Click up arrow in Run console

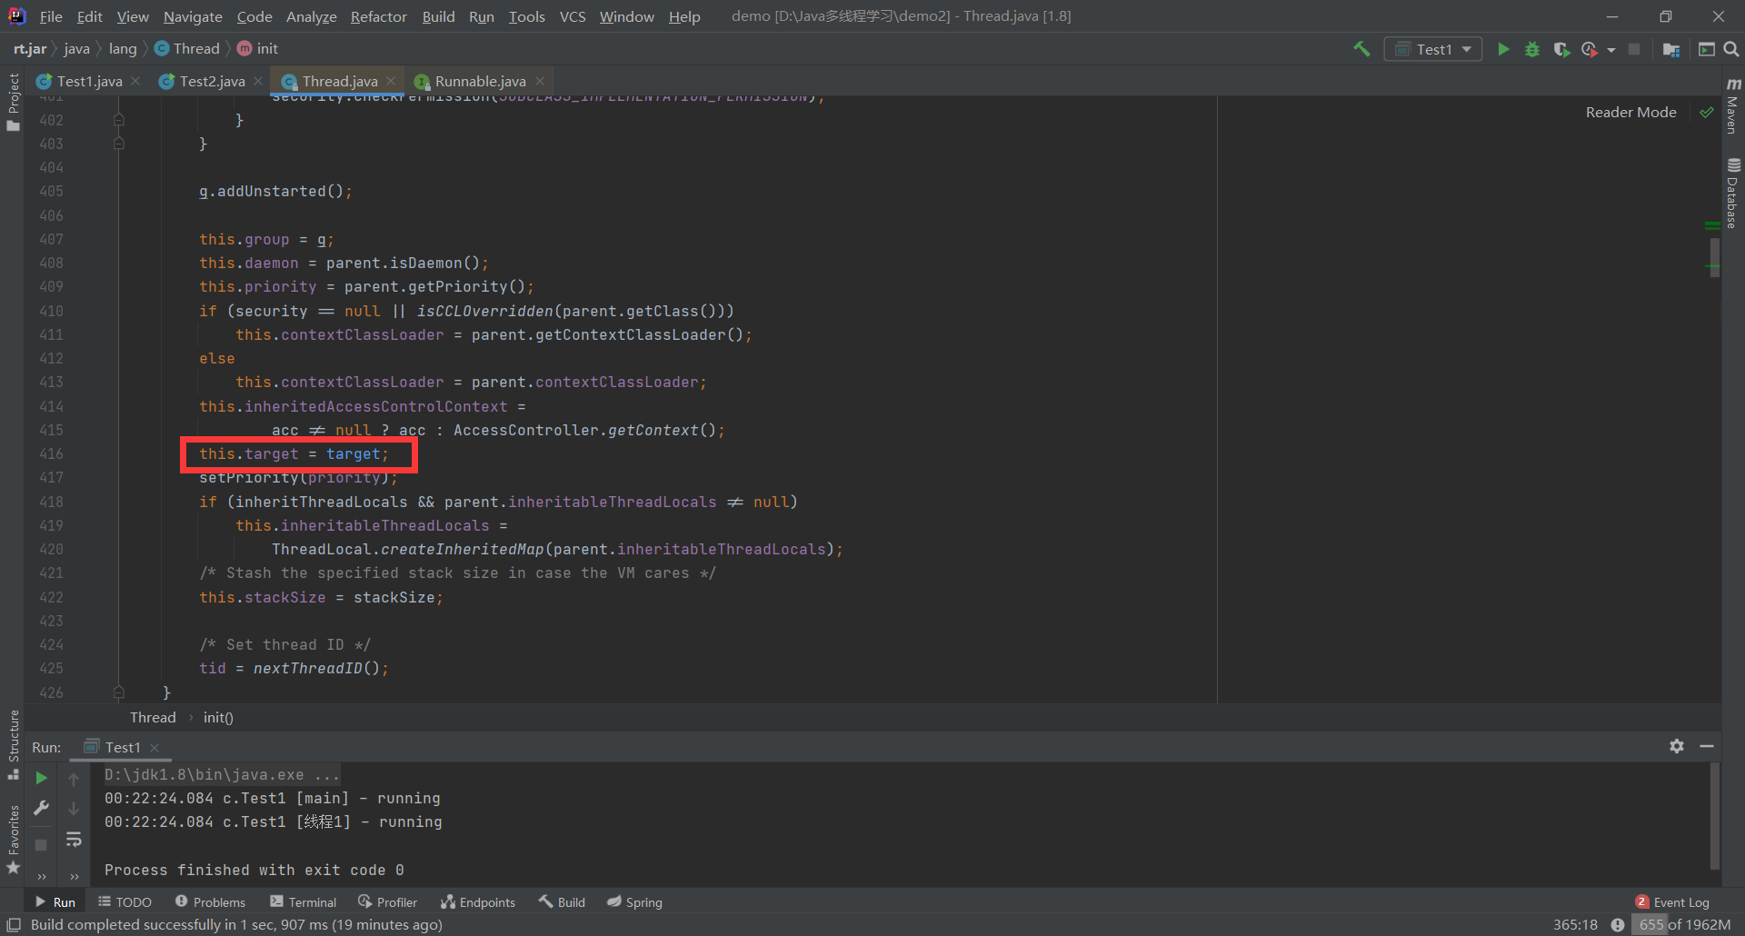point(74,779)
